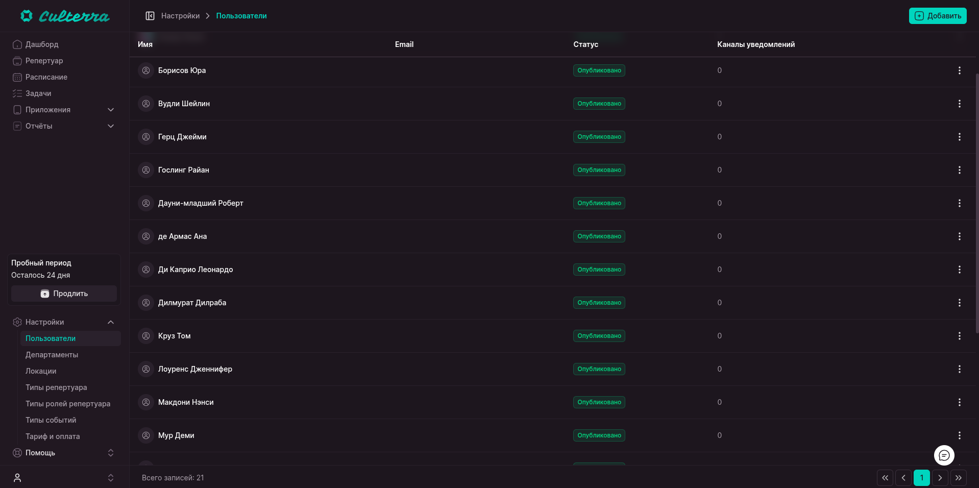Click the Culterra logo
Image resolution: width=979 pixels, height=488 pixels.
tap(65, 16)
